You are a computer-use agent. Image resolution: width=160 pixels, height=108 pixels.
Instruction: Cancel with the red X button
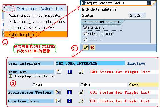[x=93, y=47]
